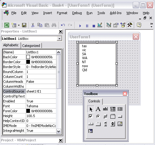Select the TextBox control in Toolbox
This screenshot has height=145, width=155.
[x=105, y=109]
